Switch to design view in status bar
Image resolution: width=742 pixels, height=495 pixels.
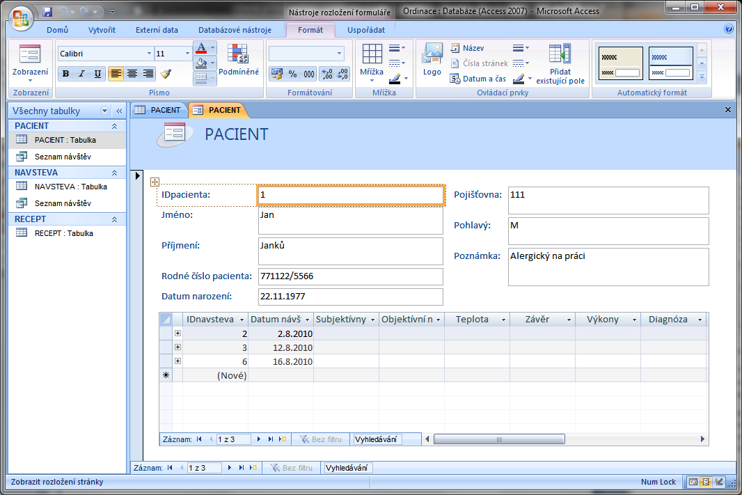coord(719,482)
